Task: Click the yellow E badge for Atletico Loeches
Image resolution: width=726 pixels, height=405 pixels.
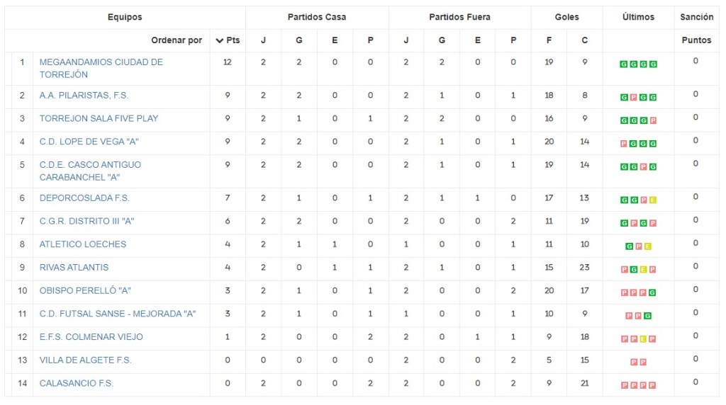Action: (648, 246)
